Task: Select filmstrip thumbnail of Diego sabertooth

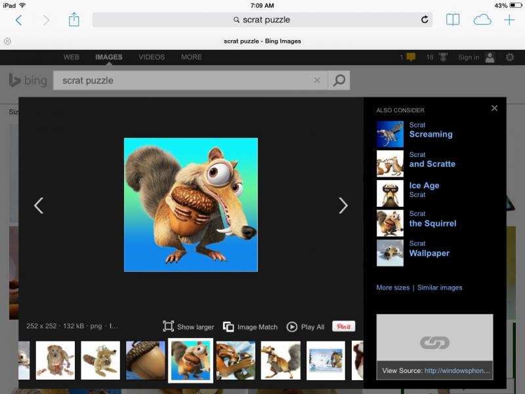Action: pos(236,361)
